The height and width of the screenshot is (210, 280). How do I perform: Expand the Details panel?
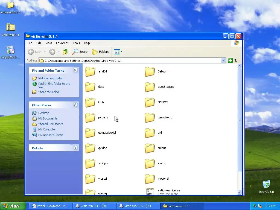pos(75,147)
